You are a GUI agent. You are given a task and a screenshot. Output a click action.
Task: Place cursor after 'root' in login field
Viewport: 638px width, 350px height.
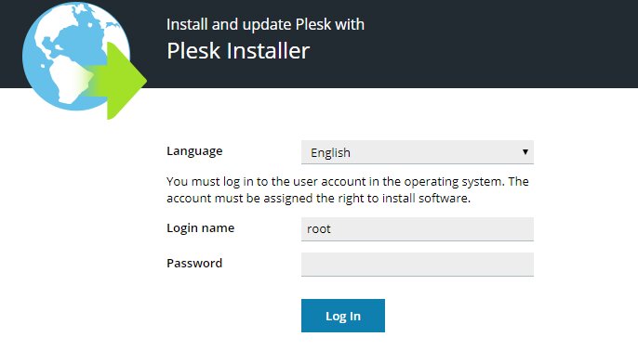pyautogui.click(x=332, y=229)
